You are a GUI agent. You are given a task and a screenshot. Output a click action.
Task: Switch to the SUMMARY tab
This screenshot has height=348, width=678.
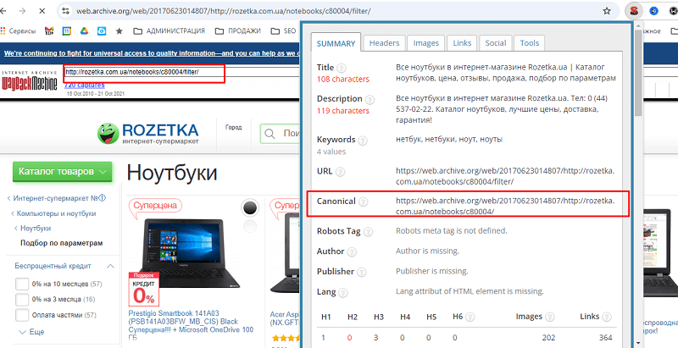pos(336,44)
